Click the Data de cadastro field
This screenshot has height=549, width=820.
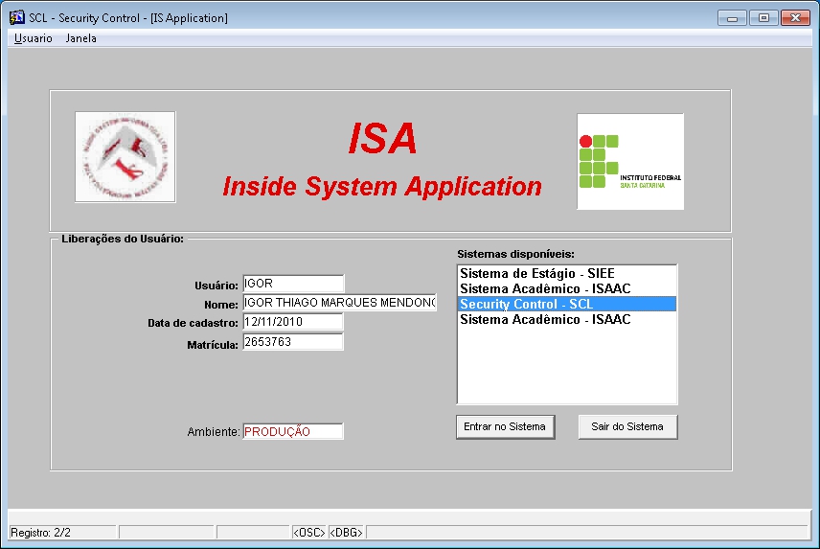293,322
